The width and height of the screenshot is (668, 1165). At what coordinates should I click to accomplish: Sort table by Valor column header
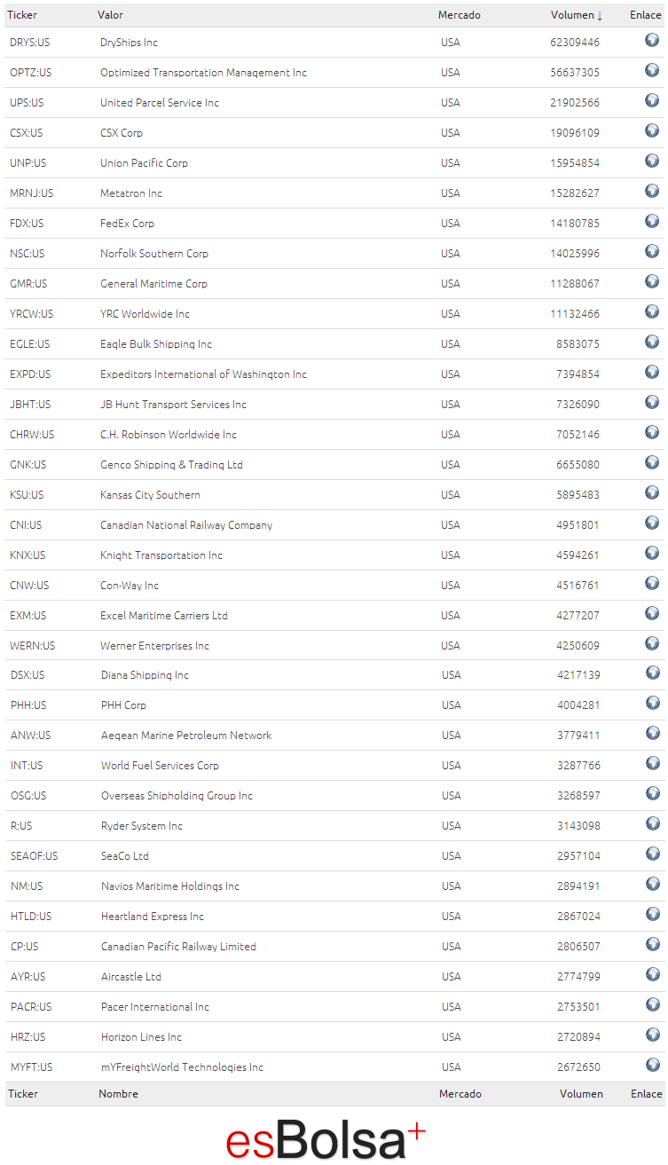click(x=110, y=15)
